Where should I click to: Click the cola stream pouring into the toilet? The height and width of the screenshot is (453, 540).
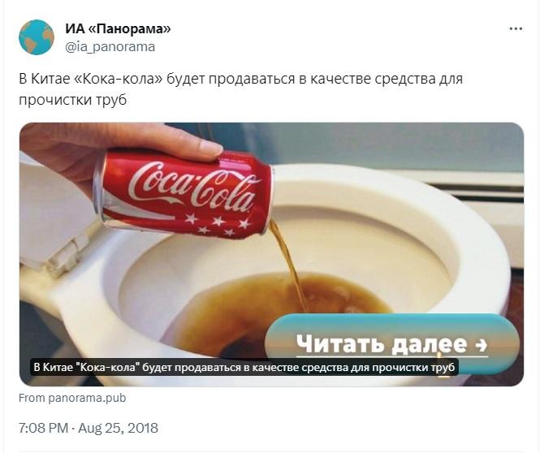288,265
